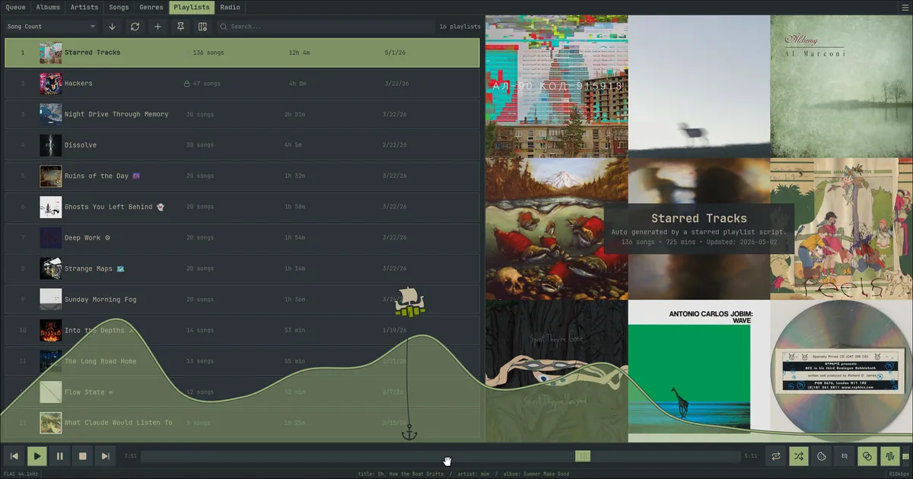Switch to the Genres tab
This screenshot has height=479, width=913.
(151, 7)
